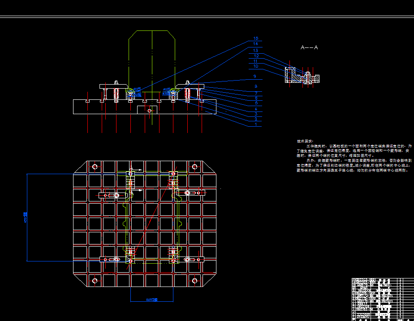
Task: Pick part callout number 11
Action: click(255, 61)
